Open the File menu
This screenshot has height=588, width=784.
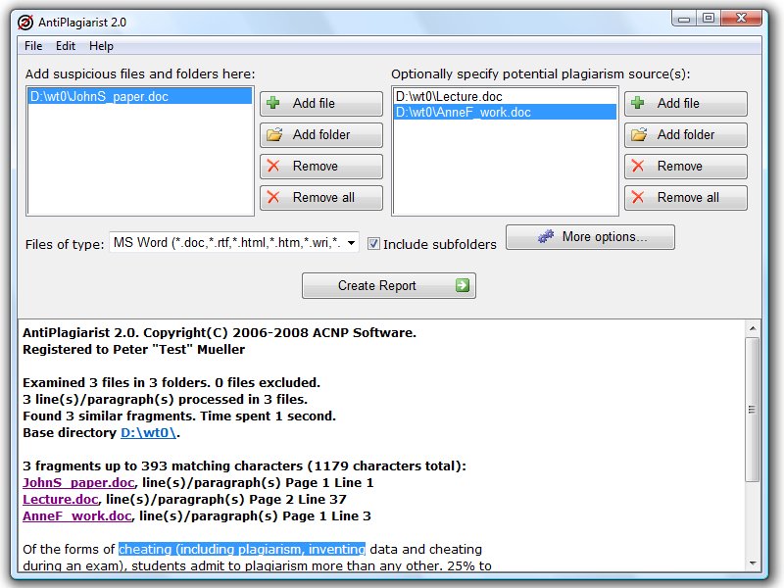(33, 46)
